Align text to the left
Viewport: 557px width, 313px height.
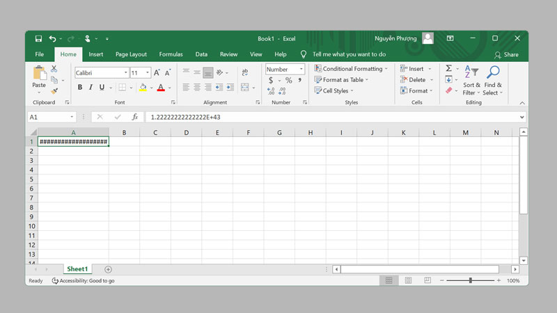186,88
